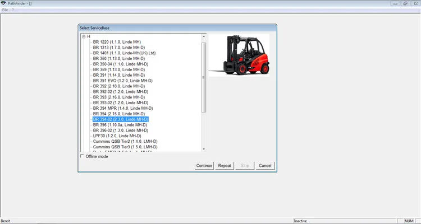Select BR 391 (1.14.0) entry

click(x=119, y=75)
